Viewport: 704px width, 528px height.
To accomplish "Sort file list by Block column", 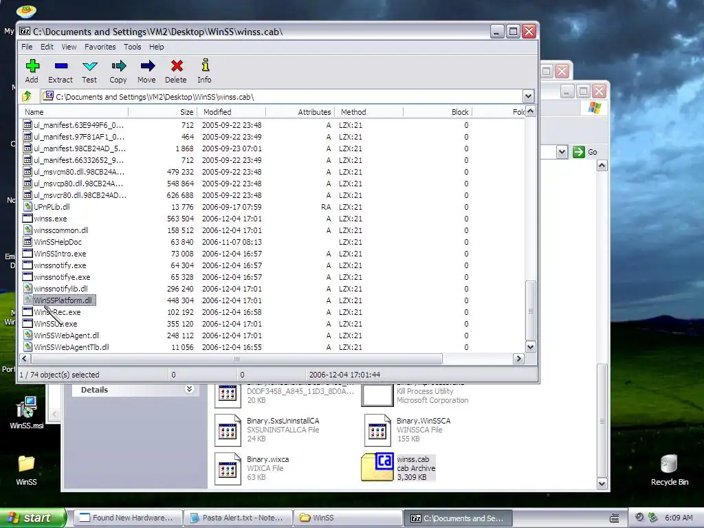I will click(x=437, y=112).
